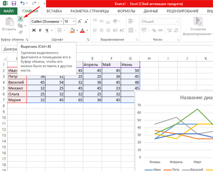The height and width of the screenshot is (171, 213).
Task: Expand the font color dropdown arrow
Action: 87,30
